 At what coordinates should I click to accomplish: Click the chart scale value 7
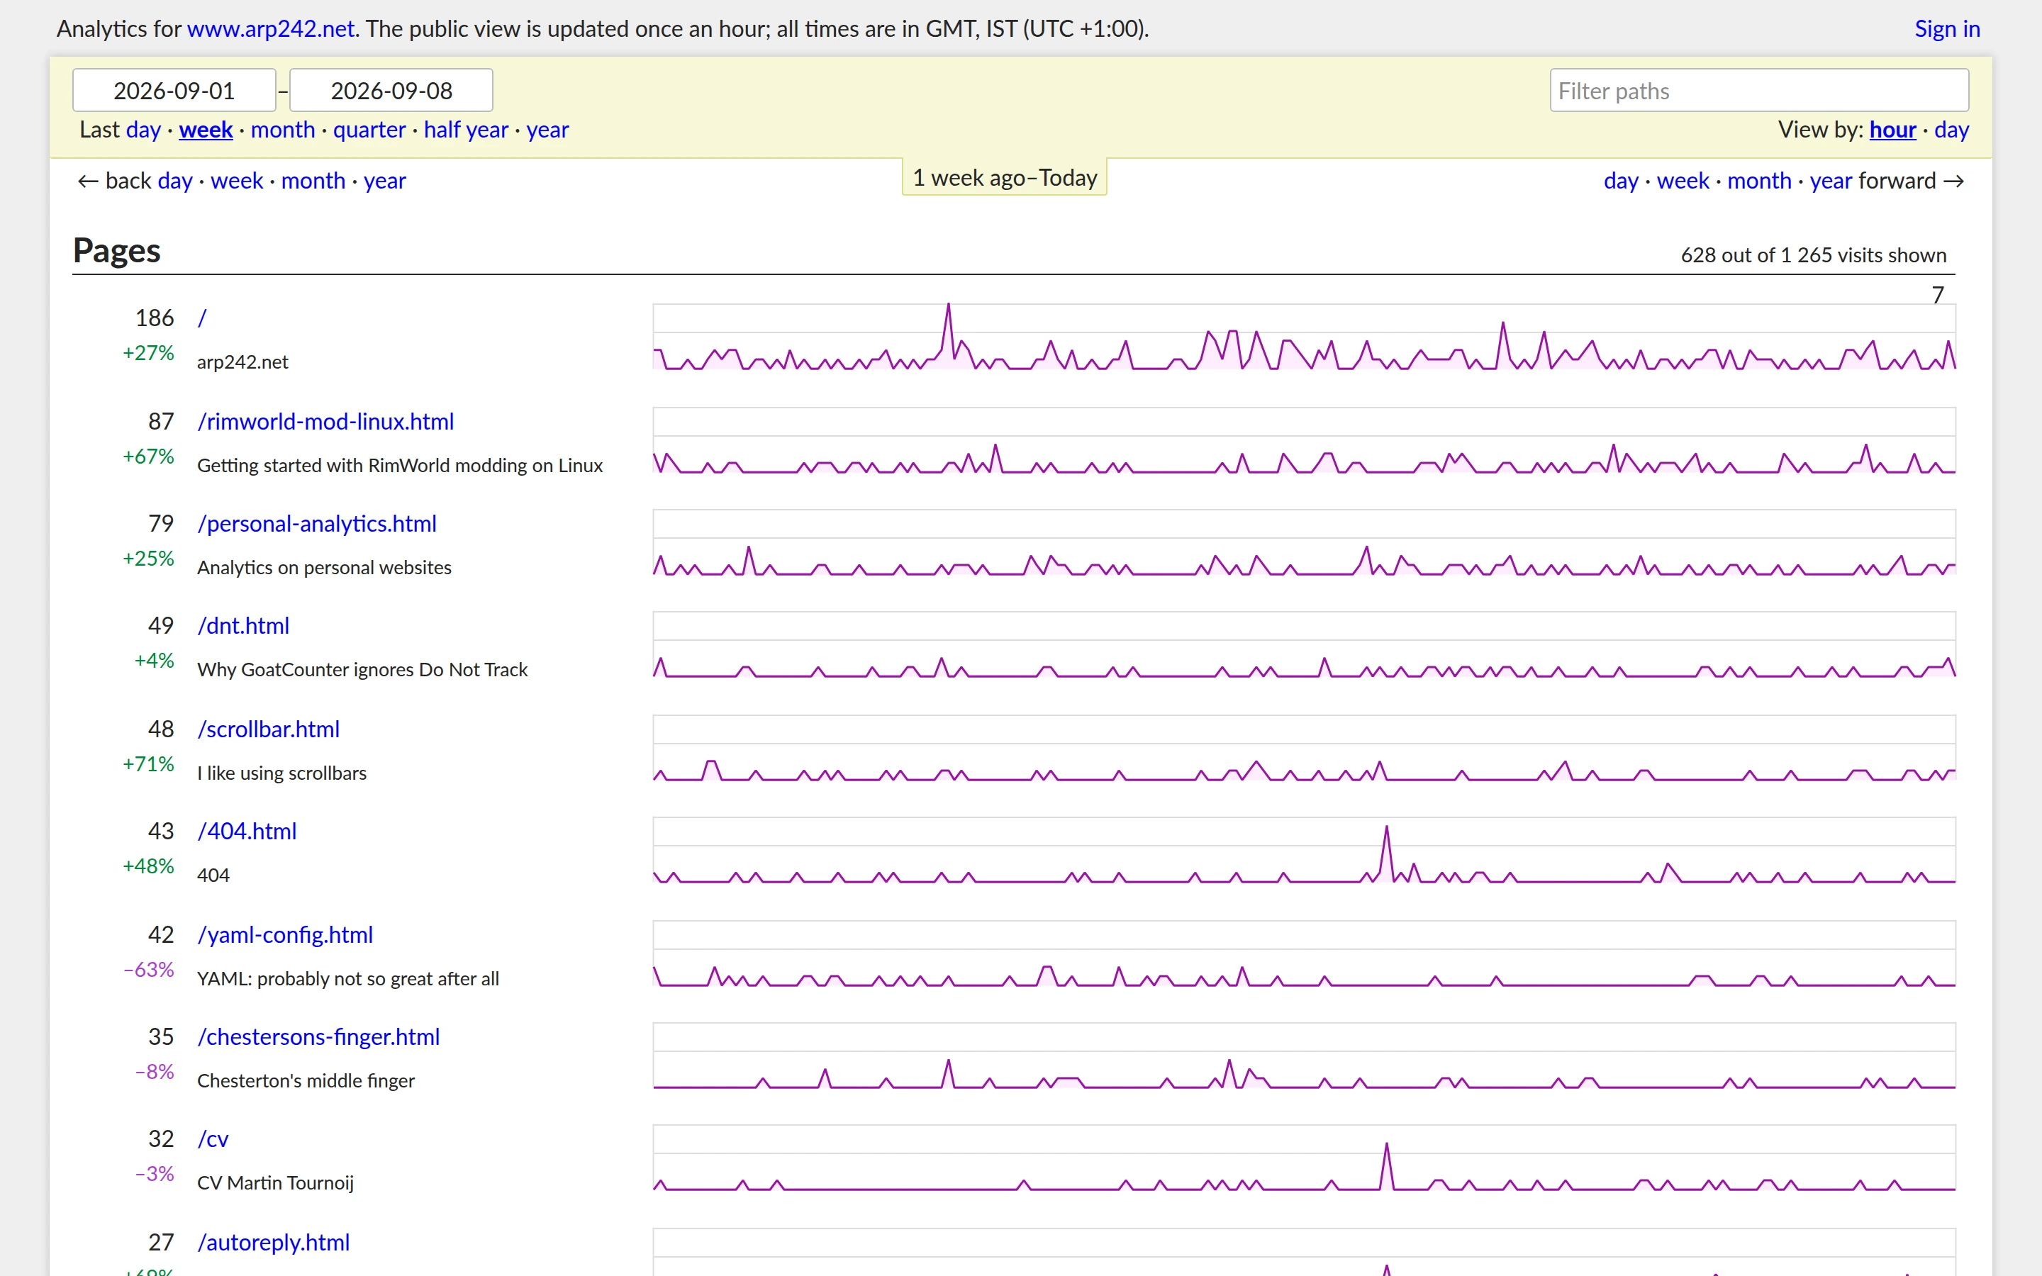click(1937, 294)
